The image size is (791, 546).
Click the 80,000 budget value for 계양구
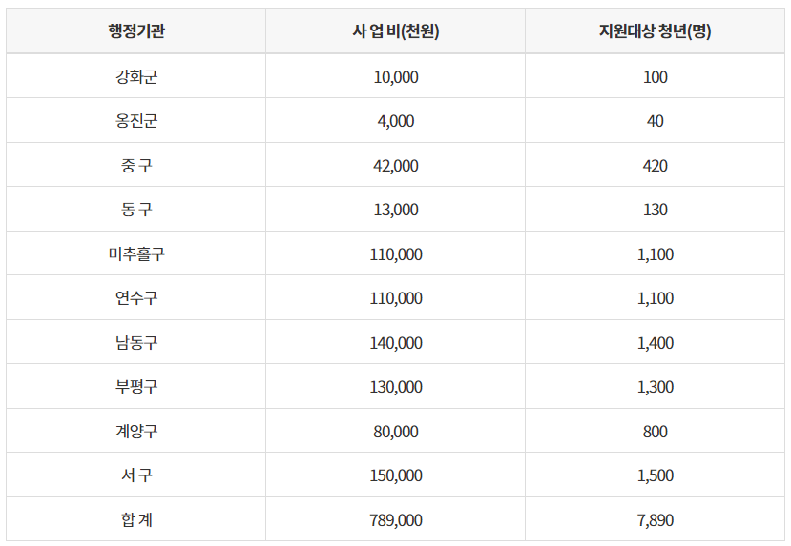click(x=396, y=432)
